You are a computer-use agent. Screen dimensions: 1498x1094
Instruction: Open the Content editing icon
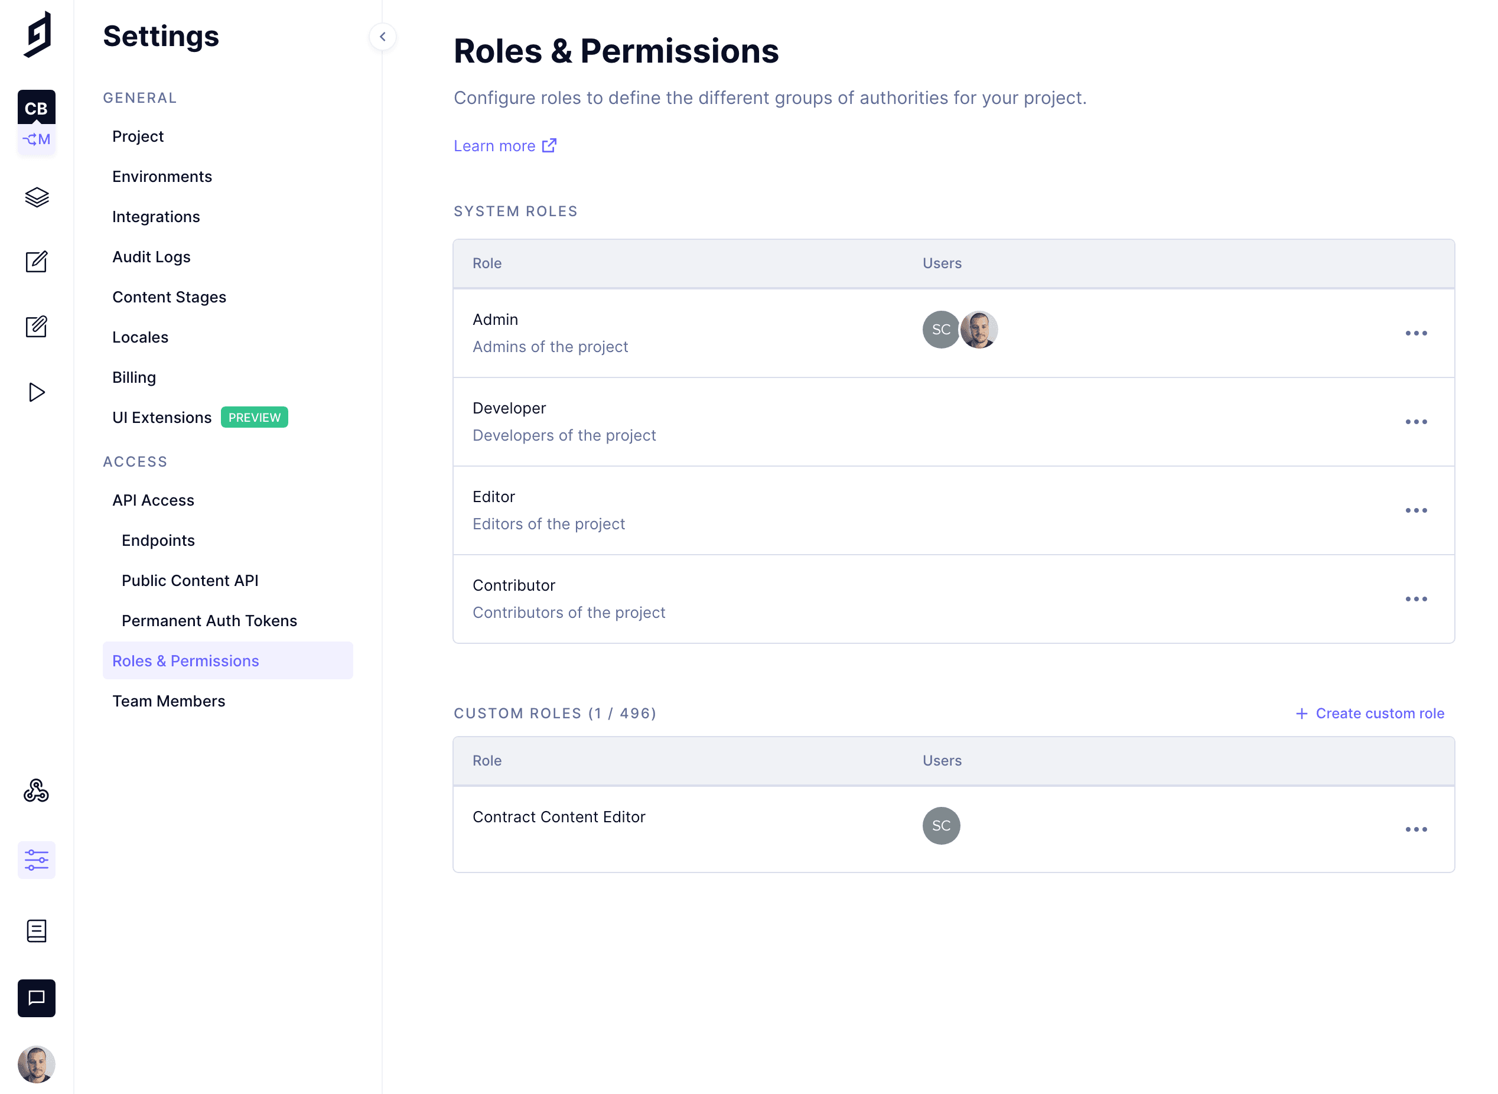click(37, 262)
